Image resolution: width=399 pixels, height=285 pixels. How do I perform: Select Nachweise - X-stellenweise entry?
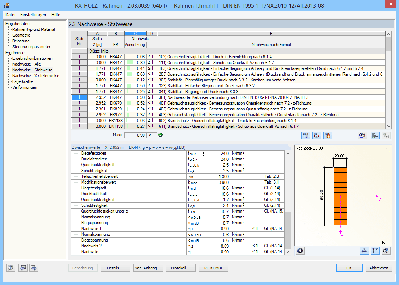point(36,76)
